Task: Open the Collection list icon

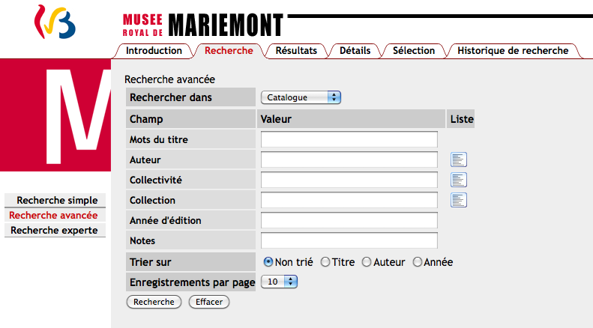Action: pos(459,200)
